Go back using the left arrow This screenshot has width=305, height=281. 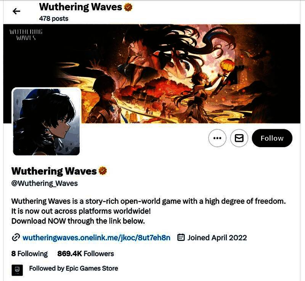coord(16,11)
